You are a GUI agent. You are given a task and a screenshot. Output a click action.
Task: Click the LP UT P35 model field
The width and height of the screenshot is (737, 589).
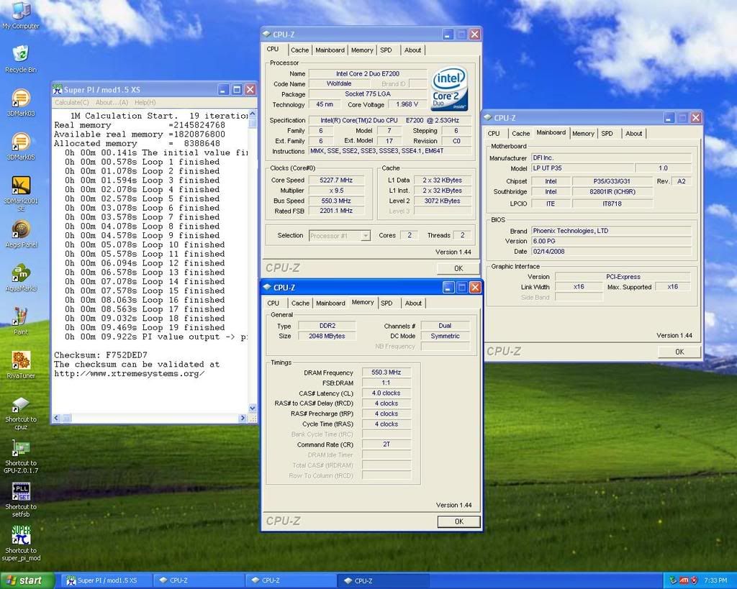click(x=582, y=168)
